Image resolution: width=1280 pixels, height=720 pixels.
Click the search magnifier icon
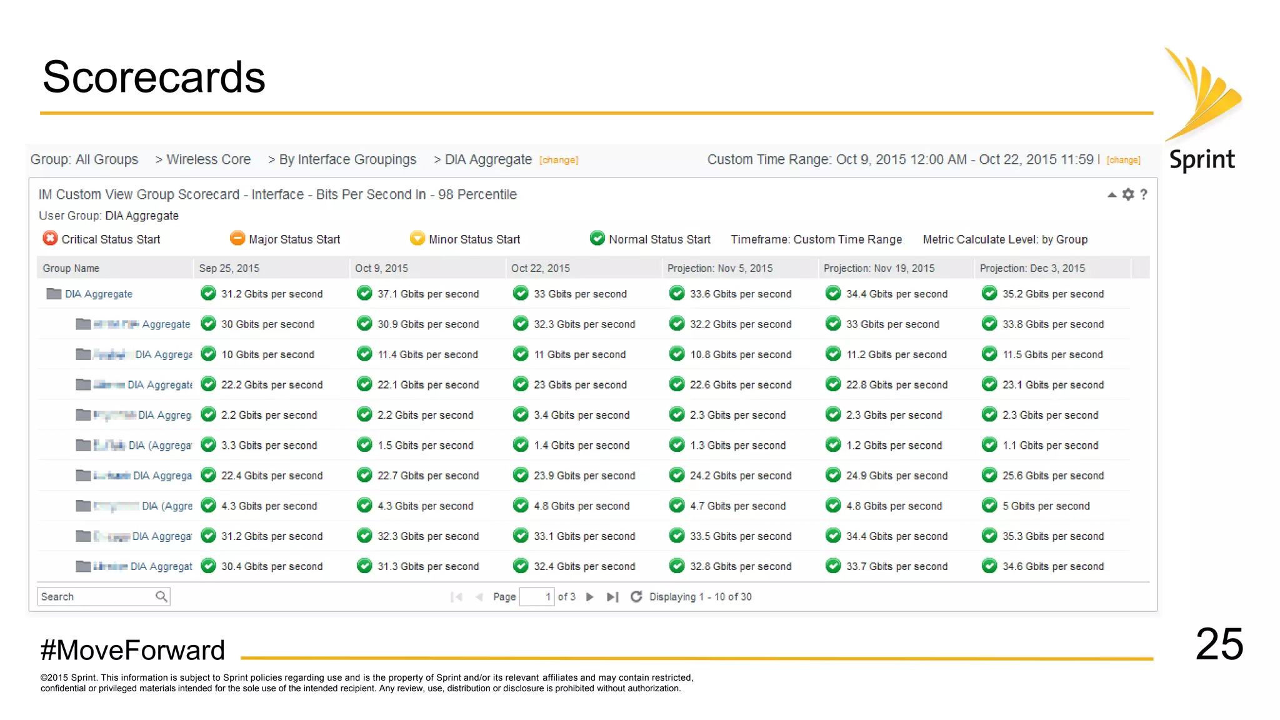coord(161,597)
